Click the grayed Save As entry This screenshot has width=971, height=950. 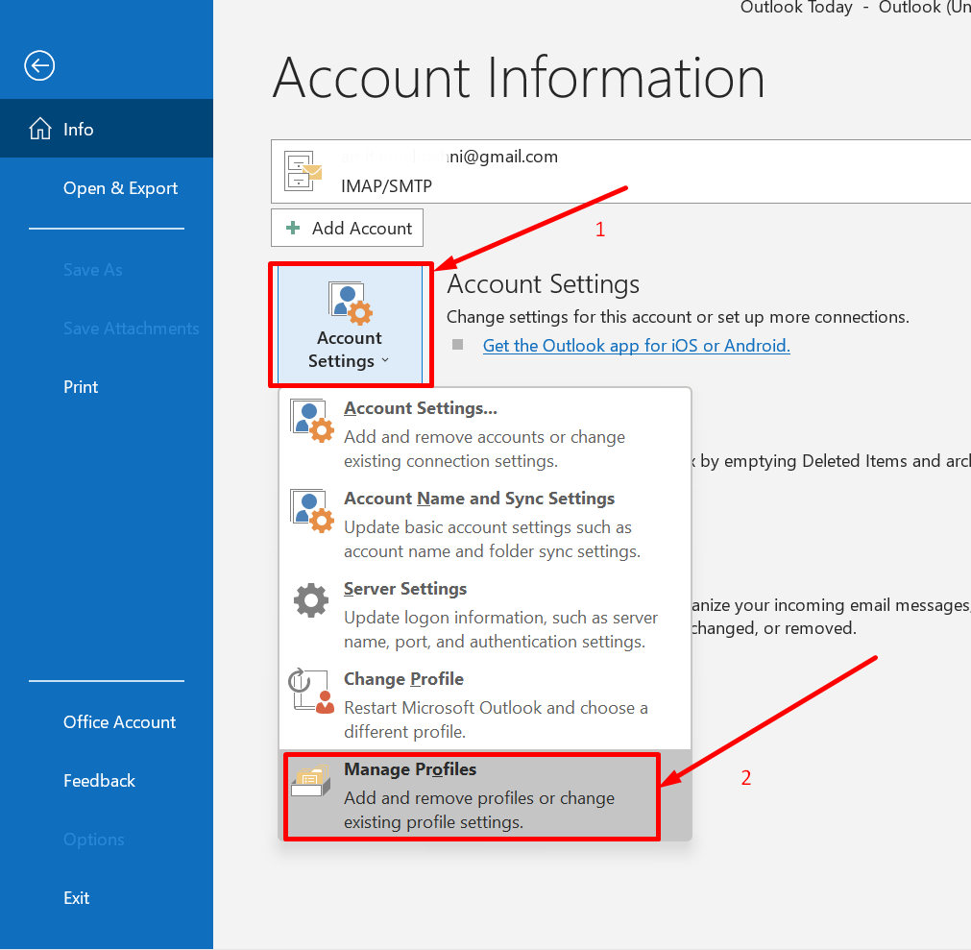[93, 270]
